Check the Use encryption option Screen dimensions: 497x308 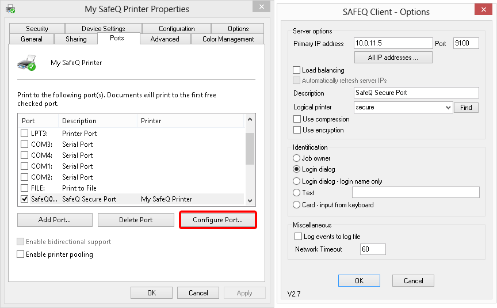point(297,130)
